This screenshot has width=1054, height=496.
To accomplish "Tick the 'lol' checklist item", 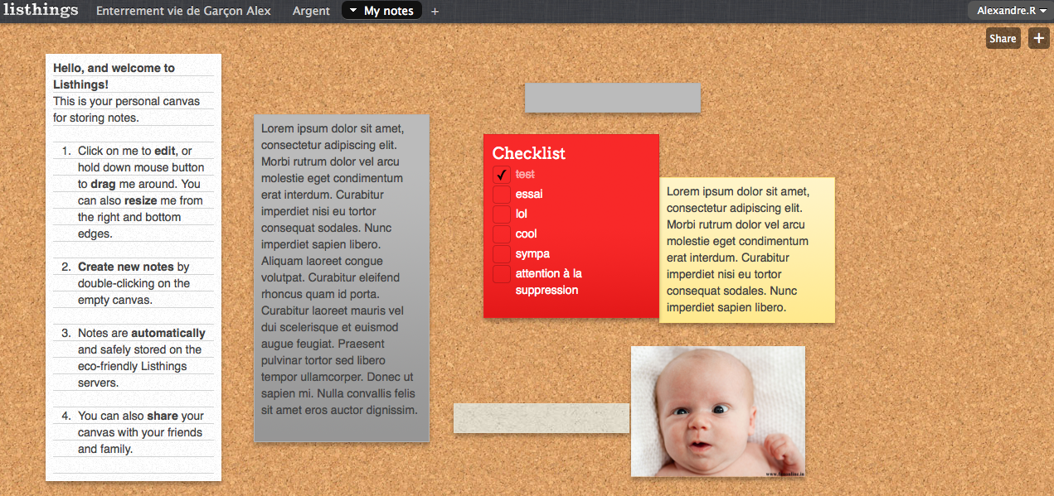I will [x=501, y=214].
